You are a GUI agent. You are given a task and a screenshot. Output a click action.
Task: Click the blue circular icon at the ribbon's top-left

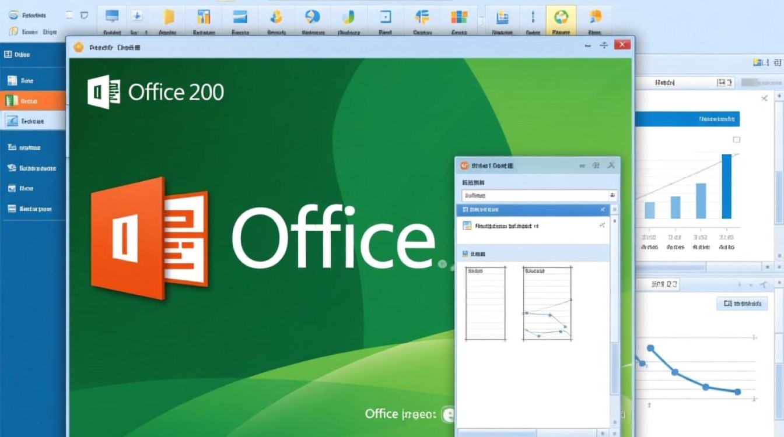13,15
